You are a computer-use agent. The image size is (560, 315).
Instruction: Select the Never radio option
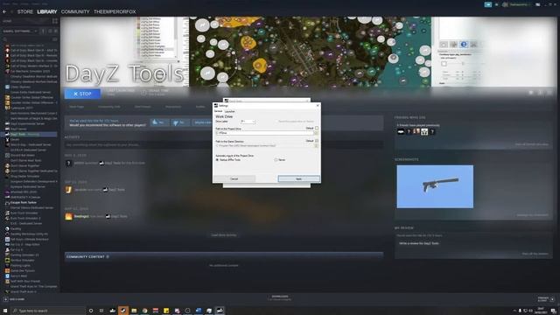point(276,159)
